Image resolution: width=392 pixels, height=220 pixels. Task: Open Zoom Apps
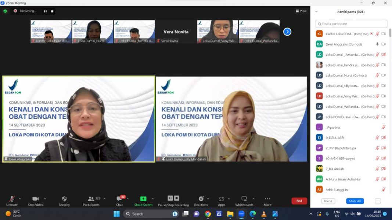coord(221,198)
